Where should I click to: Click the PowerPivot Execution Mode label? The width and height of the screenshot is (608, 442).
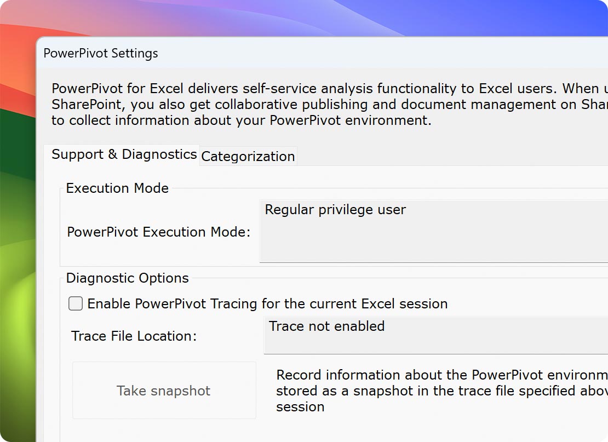158,232
